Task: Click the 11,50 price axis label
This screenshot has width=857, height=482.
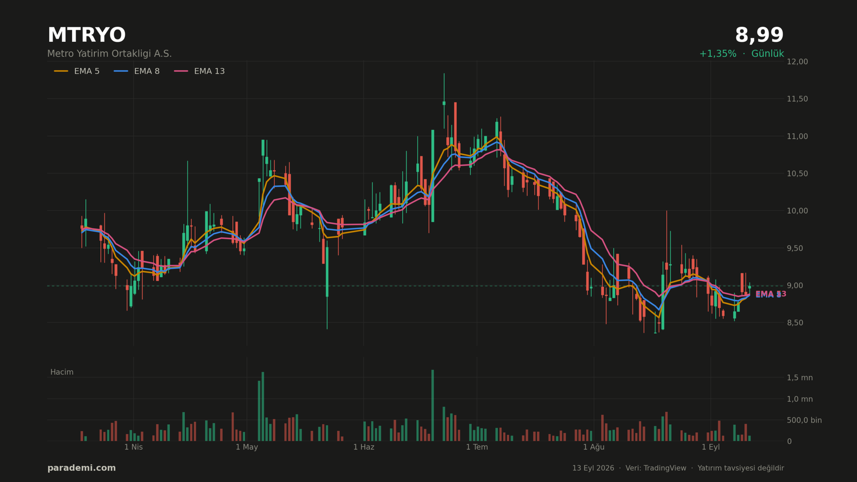Action: coord(797,99)
